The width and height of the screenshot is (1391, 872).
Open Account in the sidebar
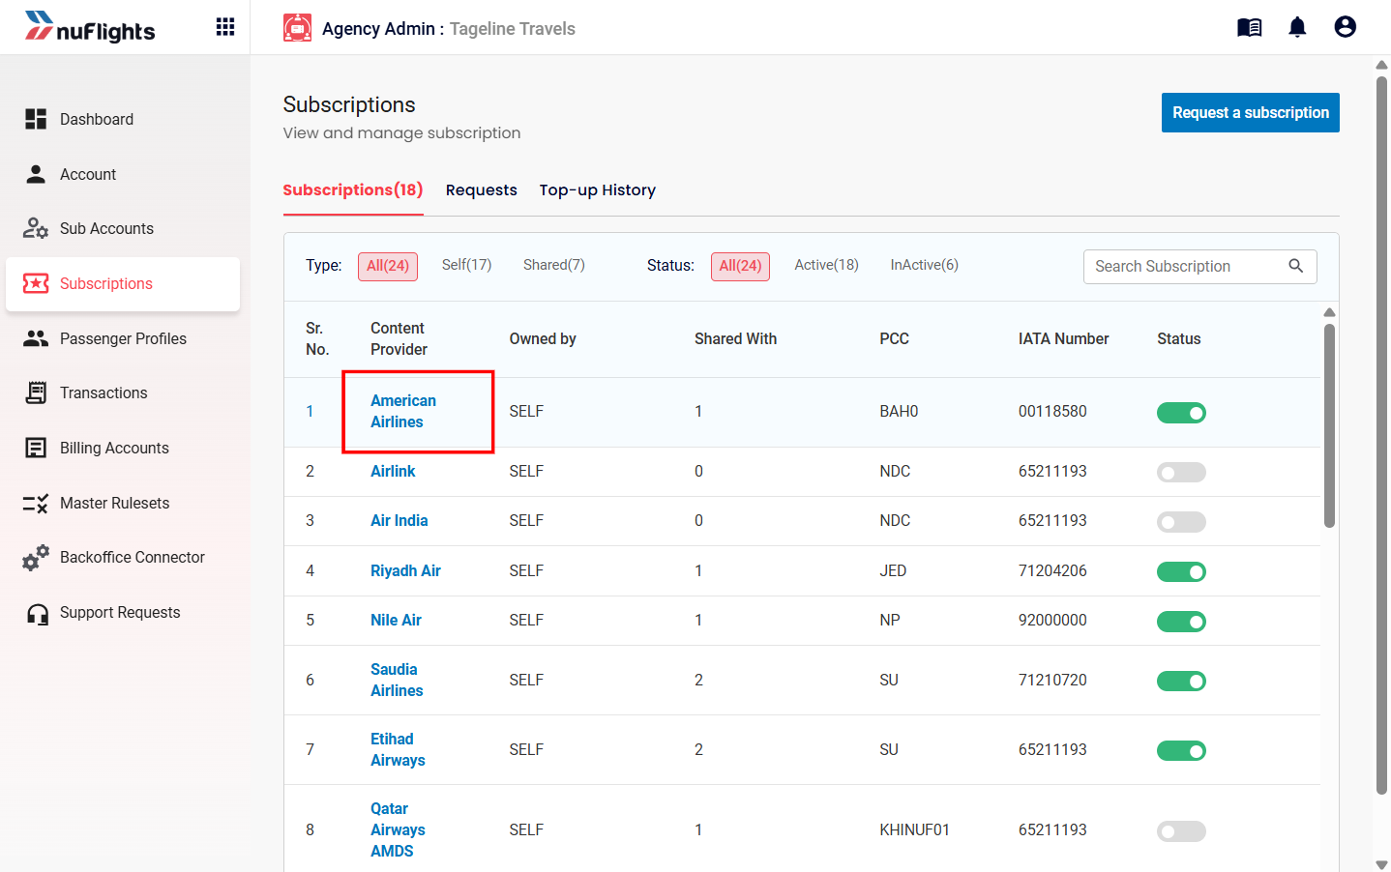(x=88, y=174)
